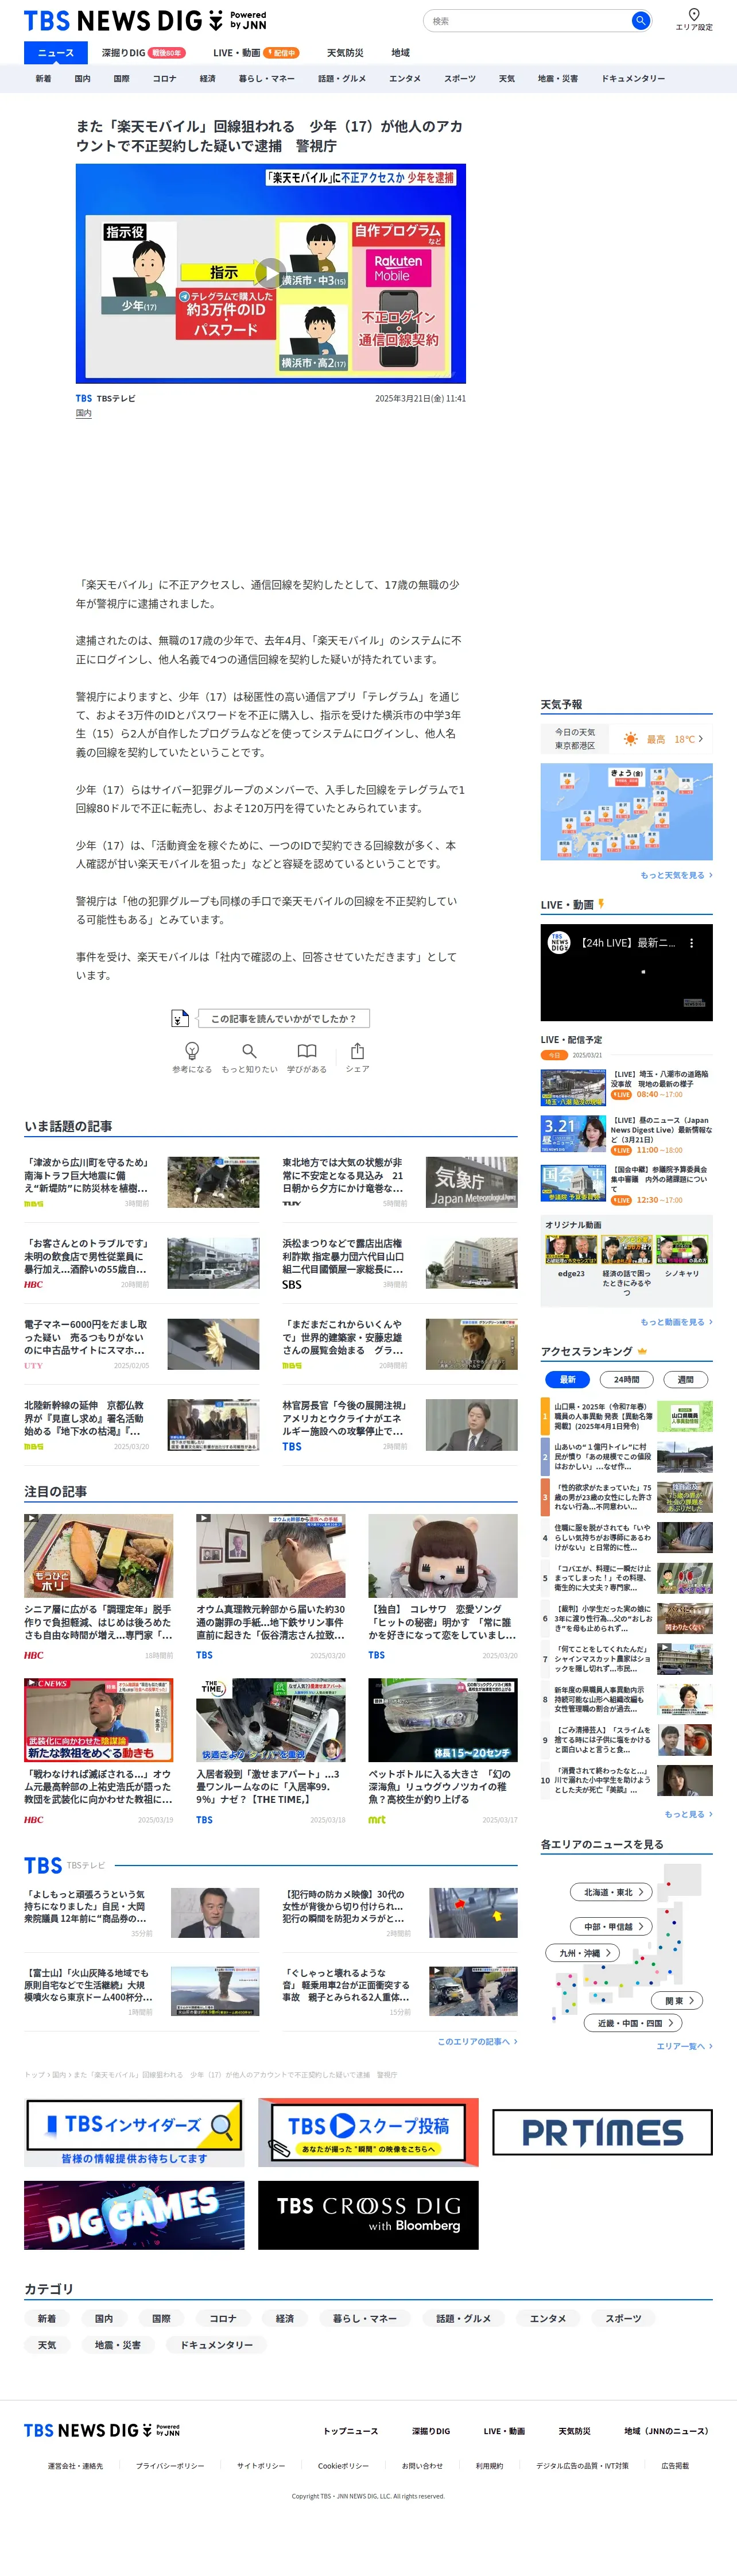Open the TBS CROSS DIG with Bloomberg banner

(368, 2215)
